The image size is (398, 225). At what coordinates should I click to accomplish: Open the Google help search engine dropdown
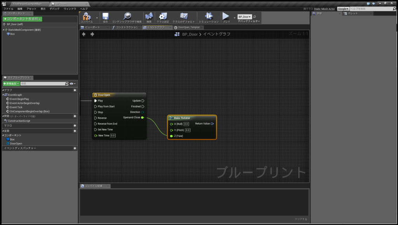(x=343, y=9)
